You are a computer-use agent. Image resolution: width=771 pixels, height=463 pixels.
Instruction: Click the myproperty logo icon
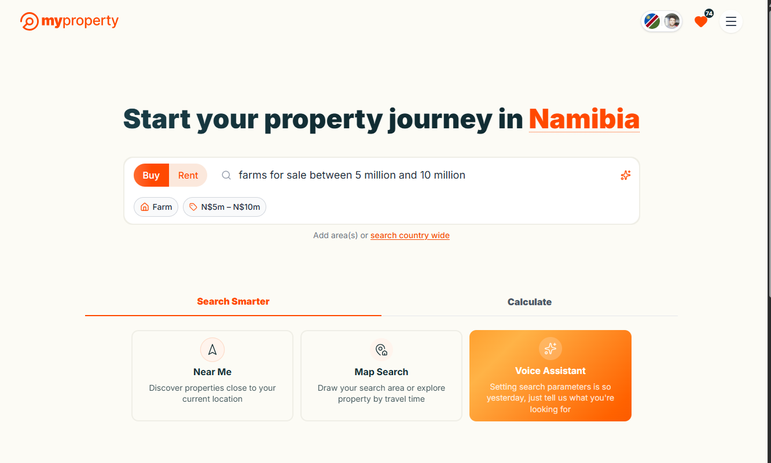pyautogui.click(x=29, y=21)
